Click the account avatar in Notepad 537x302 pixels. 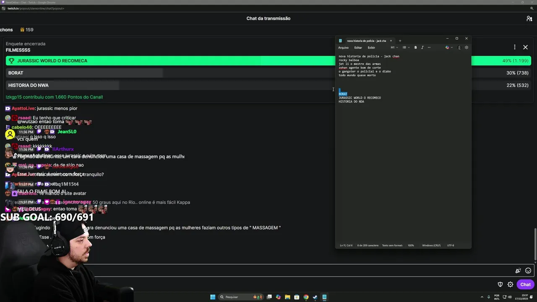(459, 47)
